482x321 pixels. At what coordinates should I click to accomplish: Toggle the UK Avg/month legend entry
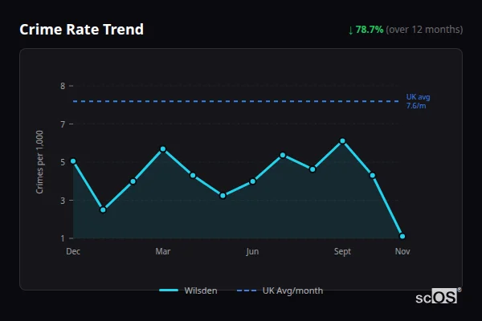click(280, 291)
